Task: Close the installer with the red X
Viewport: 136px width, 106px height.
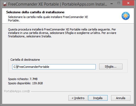Action: click(128, 3)
